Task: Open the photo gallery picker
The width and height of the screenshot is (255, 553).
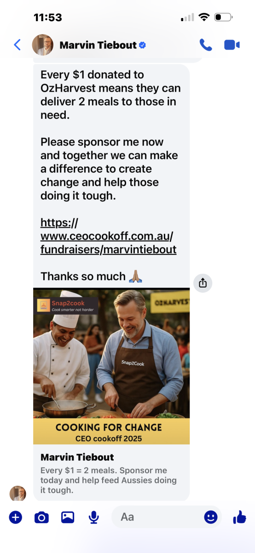Action: pyautogui.click(x=68, y=518)
